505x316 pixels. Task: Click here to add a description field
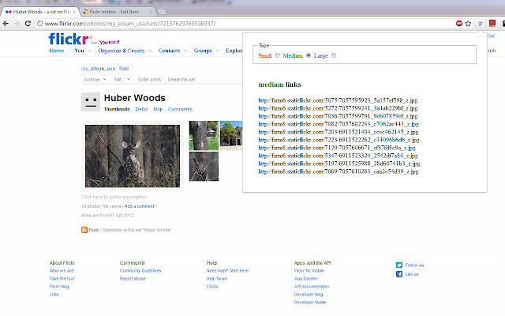(x=114, y=197)
